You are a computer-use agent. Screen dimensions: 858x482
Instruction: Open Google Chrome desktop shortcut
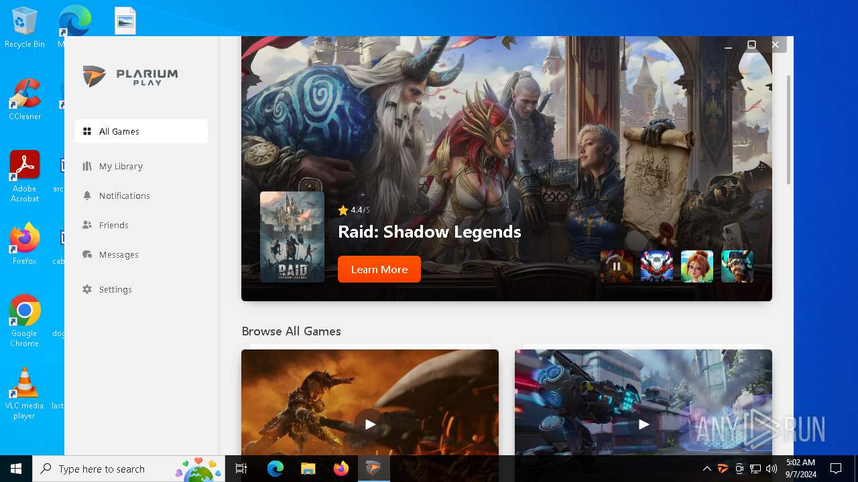[25, 321]
